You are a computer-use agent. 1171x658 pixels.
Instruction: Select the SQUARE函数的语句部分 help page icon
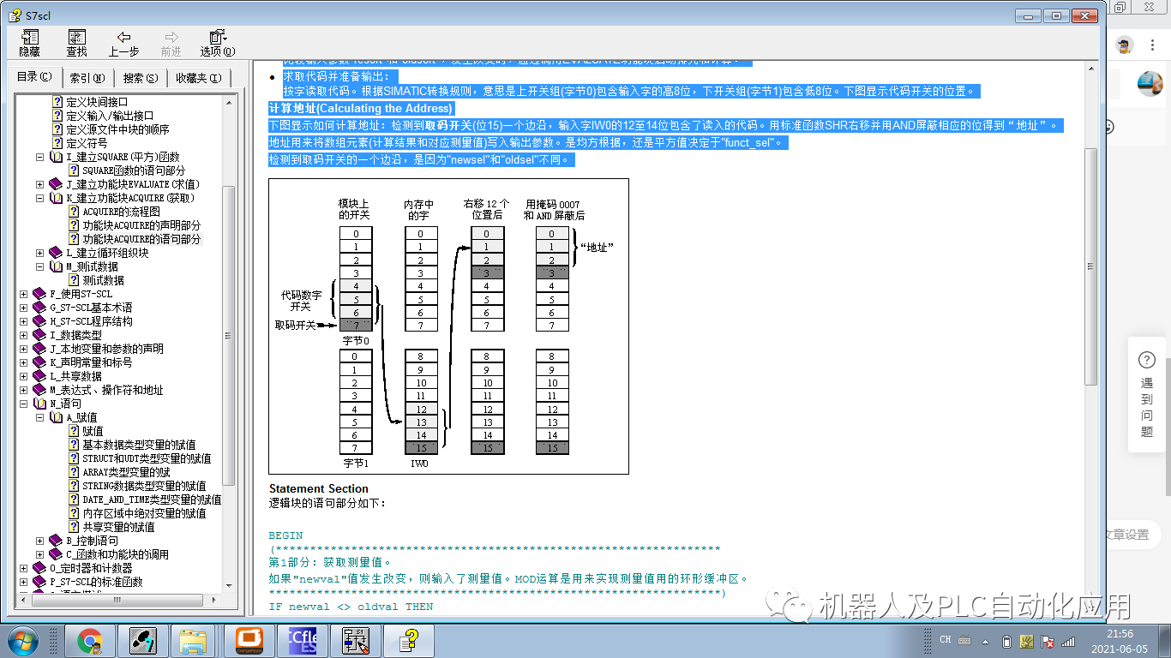click(75, 169)
